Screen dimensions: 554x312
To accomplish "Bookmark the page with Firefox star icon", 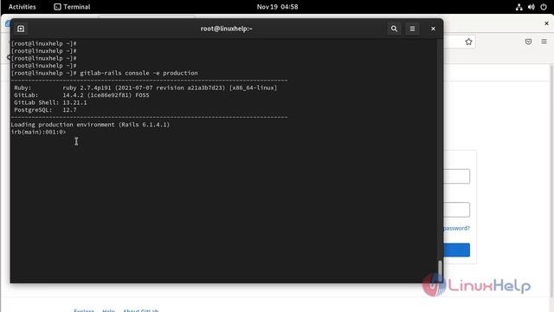I will click(x=468, y=42).
